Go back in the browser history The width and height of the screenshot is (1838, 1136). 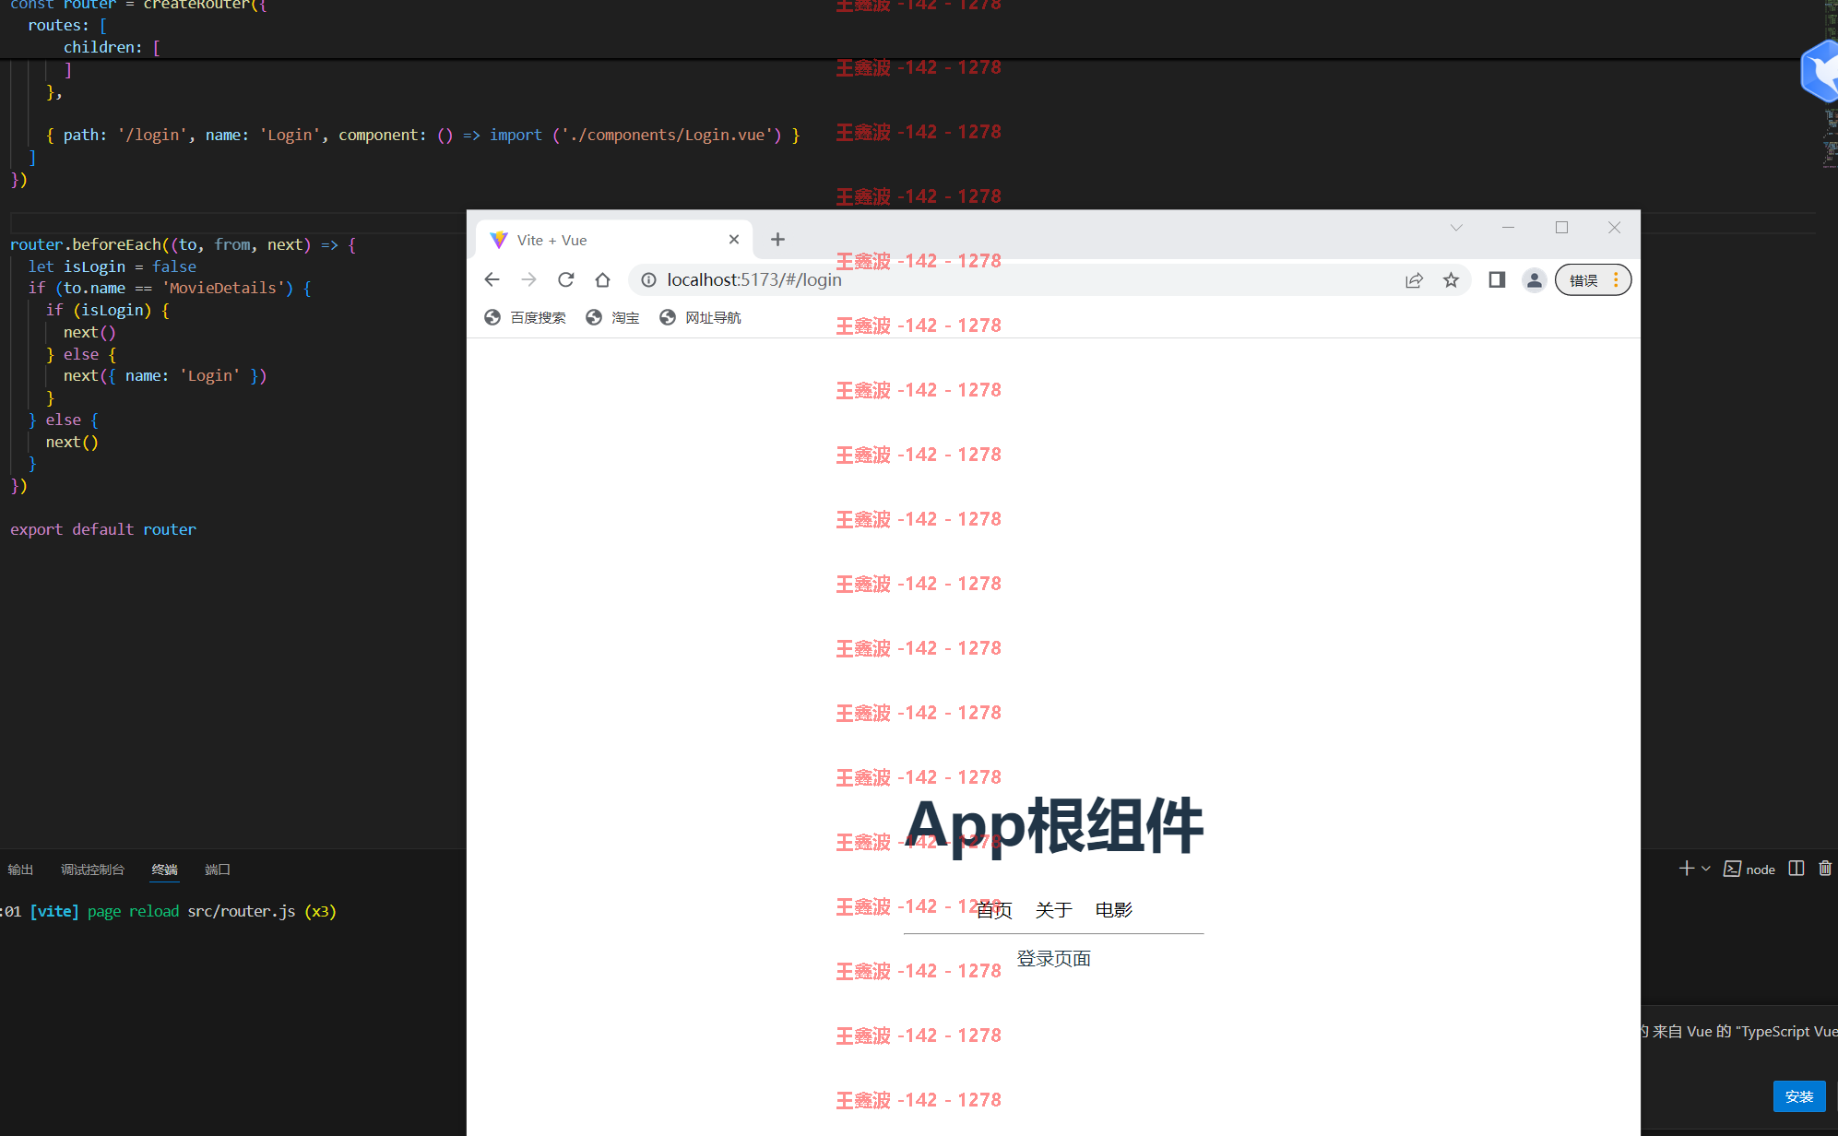(x=492, y=279)
